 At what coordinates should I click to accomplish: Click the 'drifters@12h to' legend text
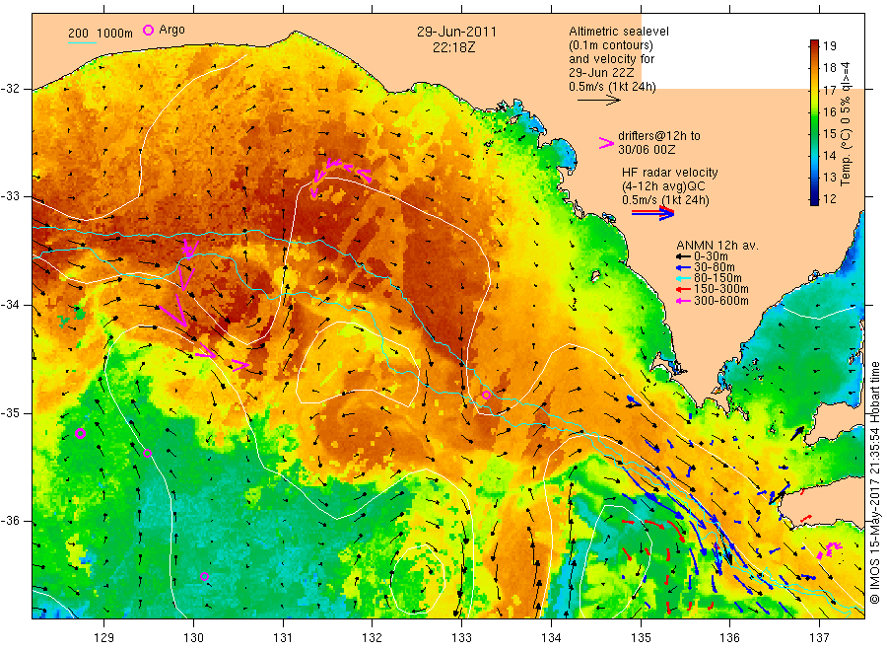coord(659,136)
